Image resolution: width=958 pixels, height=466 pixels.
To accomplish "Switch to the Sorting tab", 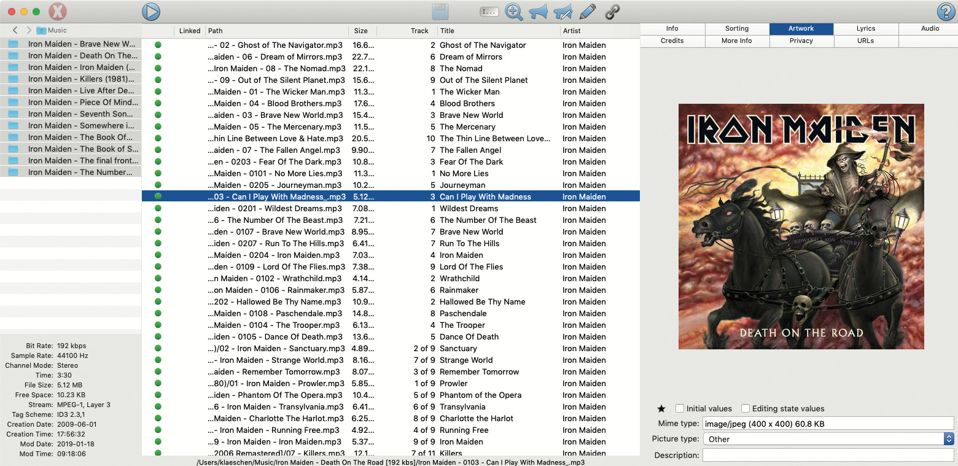I will tap(737, 29).
